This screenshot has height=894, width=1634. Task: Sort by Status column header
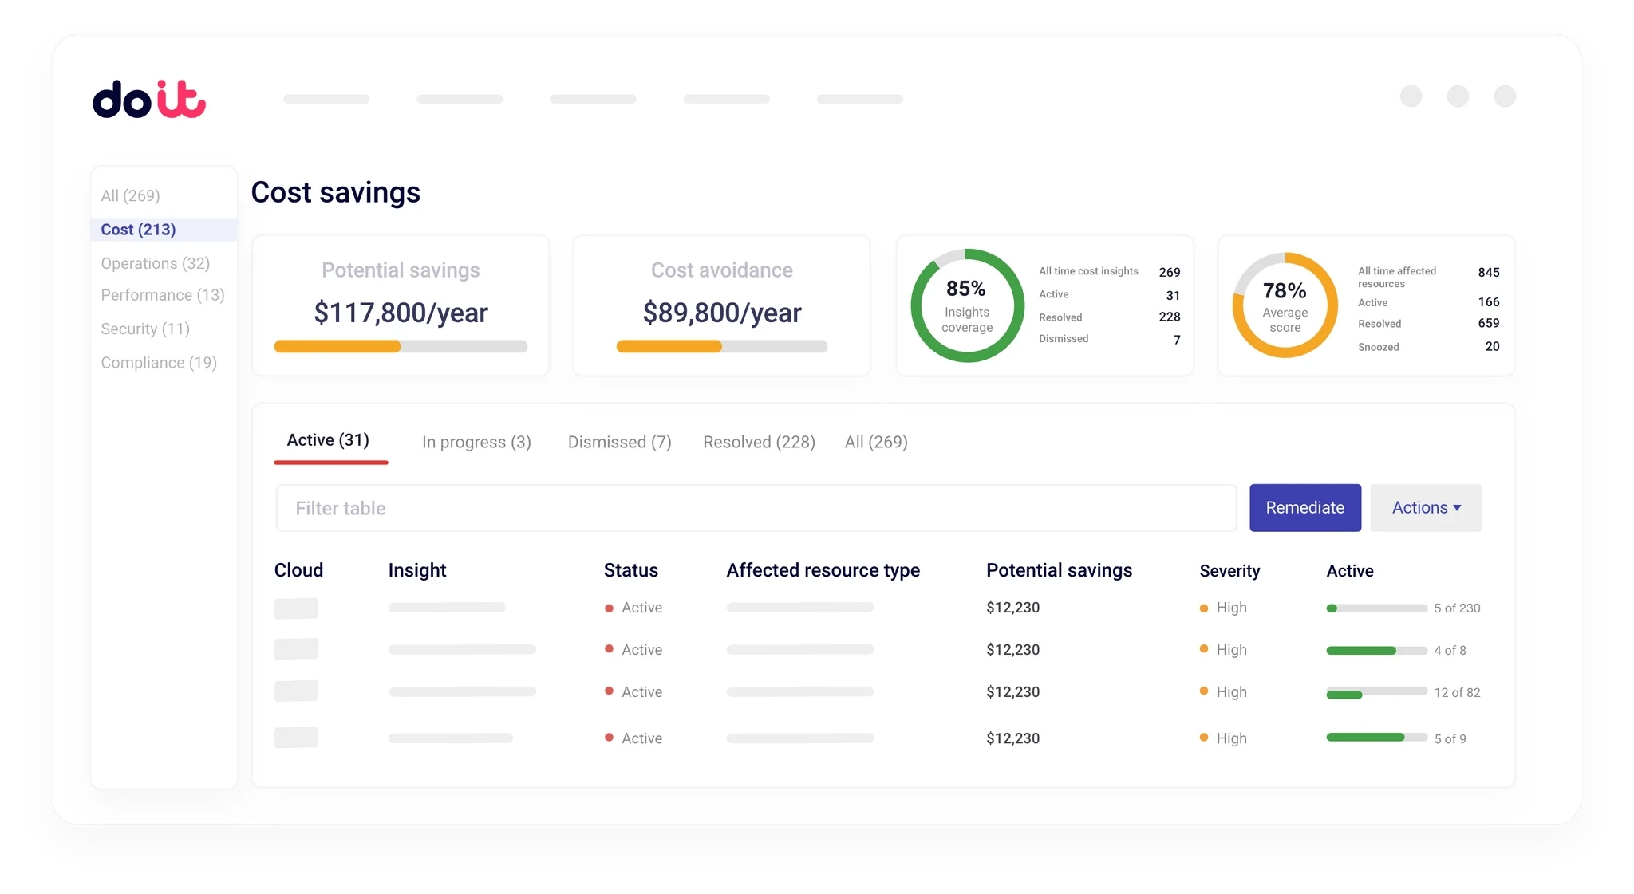631,570
